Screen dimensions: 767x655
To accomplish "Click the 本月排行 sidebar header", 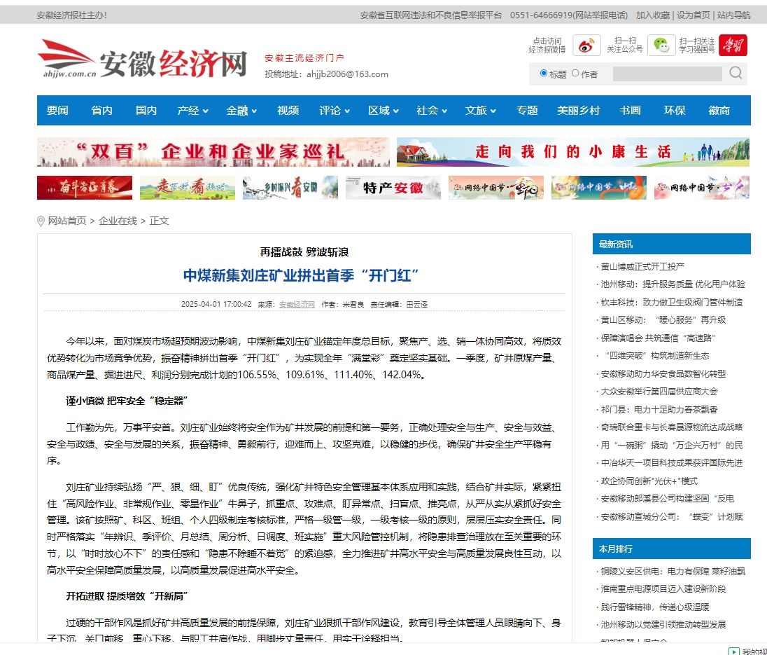I will (672, 549).
